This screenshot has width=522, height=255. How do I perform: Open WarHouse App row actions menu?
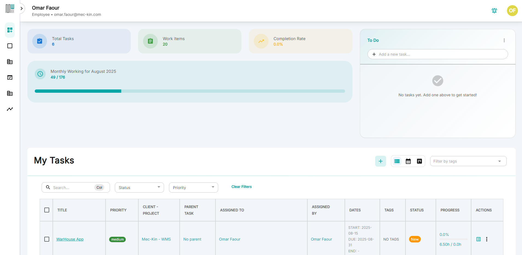coord(486,239)
